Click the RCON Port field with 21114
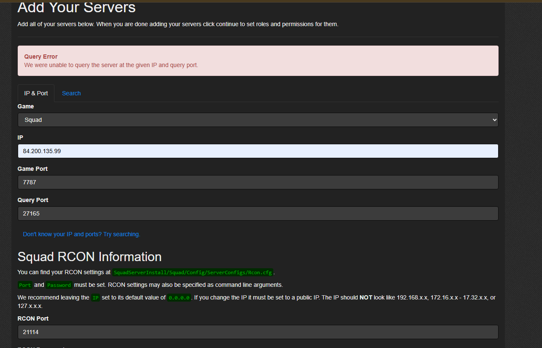Image resolution: width=542 pixels, height=348 pixels. coord(258,332)
